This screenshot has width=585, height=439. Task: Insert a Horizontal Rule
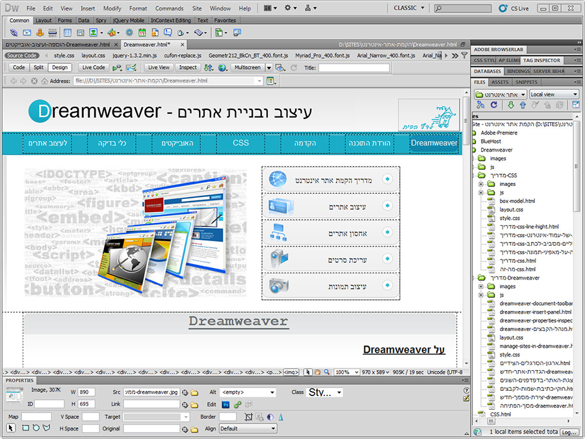pyautogui.click(x=53, y=33)
